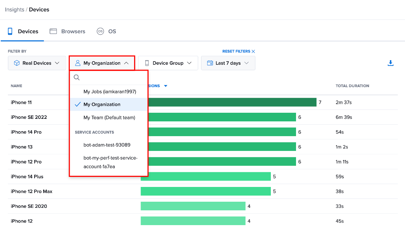Click the 54s duration value
Image resolution: width=405 pixels, height=228 pixels.
click(340, 132)
